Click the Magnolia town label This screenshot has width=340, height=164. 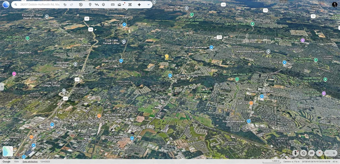(56, 25)
